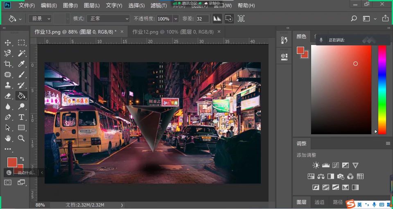
Task: Open the 前景 fill source dropdown
Action: tap(40, 19)
